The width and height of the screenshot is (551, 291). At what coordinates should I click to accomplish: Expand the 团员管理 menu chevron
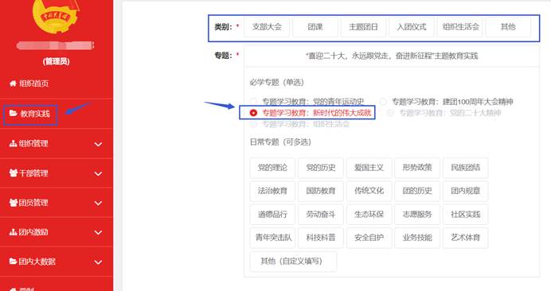point(98,203)
